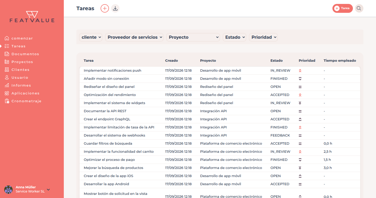
Task: Open Cronometraje in the sidebar
Action: point(27,101)
